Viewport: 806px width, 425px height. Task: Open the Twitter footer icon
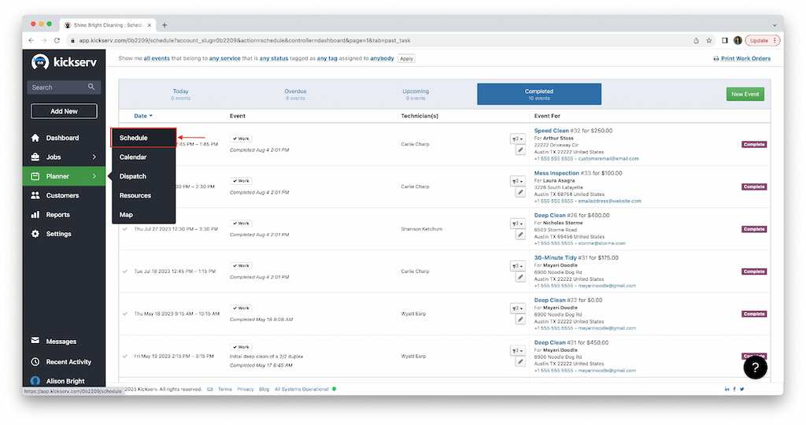tap(741, 389)
